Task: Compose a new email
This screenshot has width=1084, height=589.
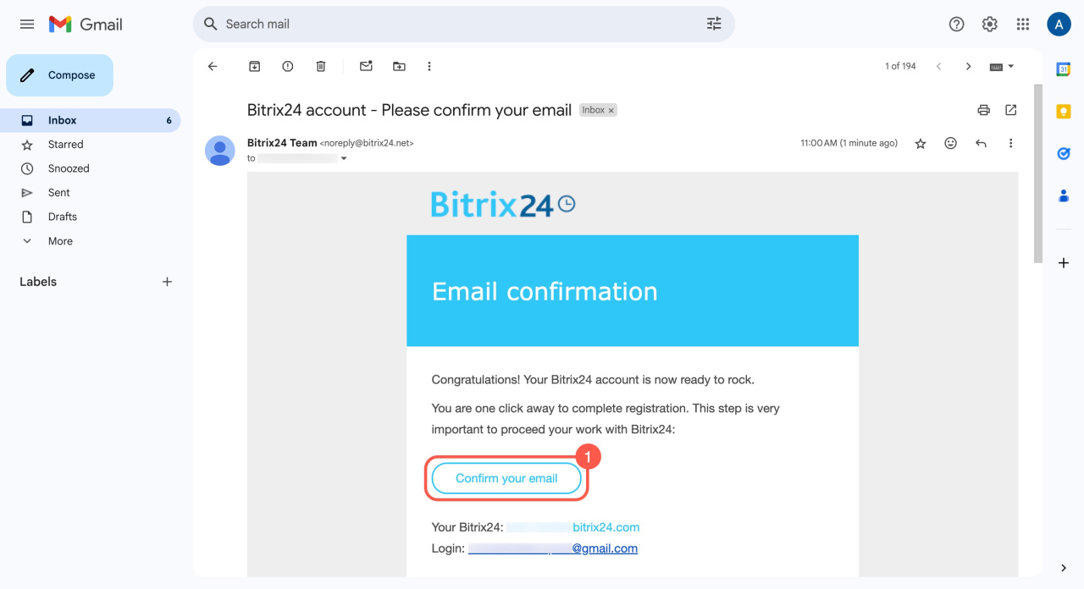Action: click(x=59, y=75)
